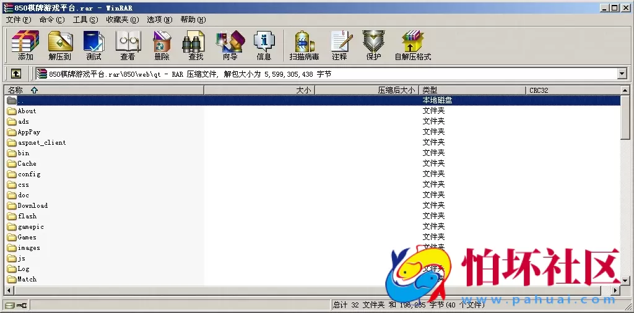Screen dimensions: 634x313
Task: Sort list by 类型 (Type) column header
Action: (x=472, y=90)
